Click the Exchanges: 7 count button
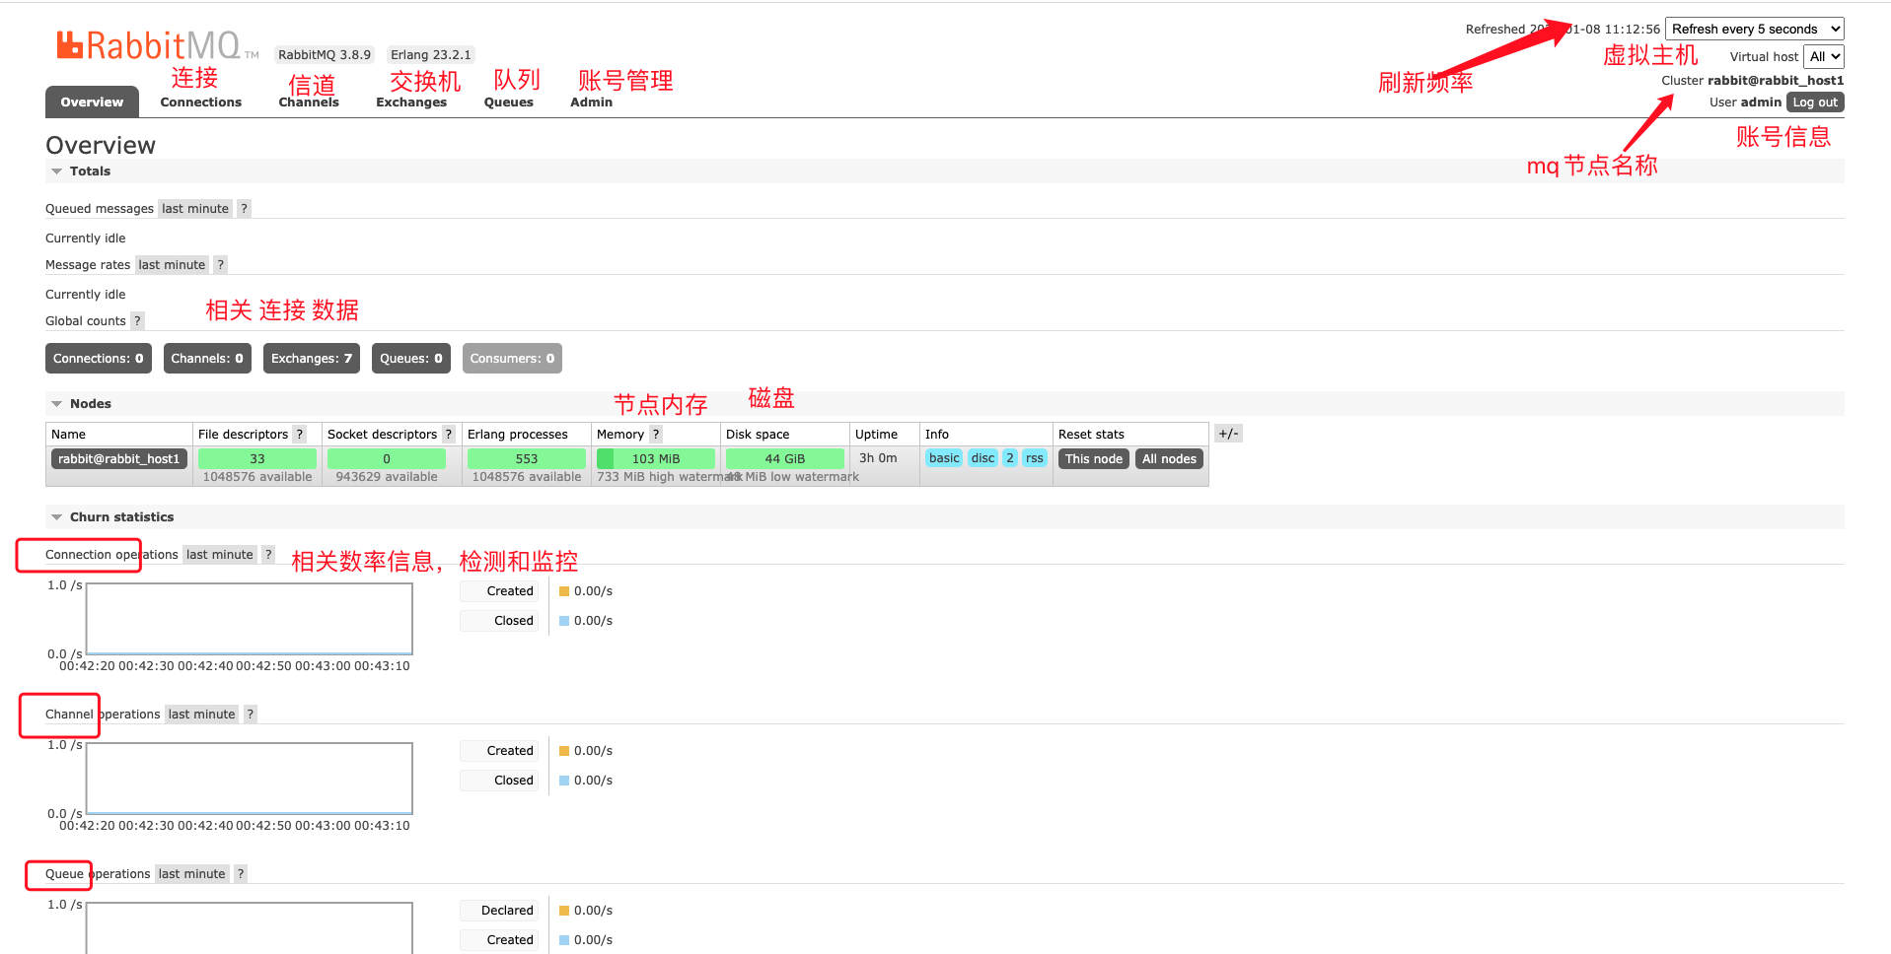This screenshot has width=1891, height=954. pyautogui.click(x=312, y=358)
